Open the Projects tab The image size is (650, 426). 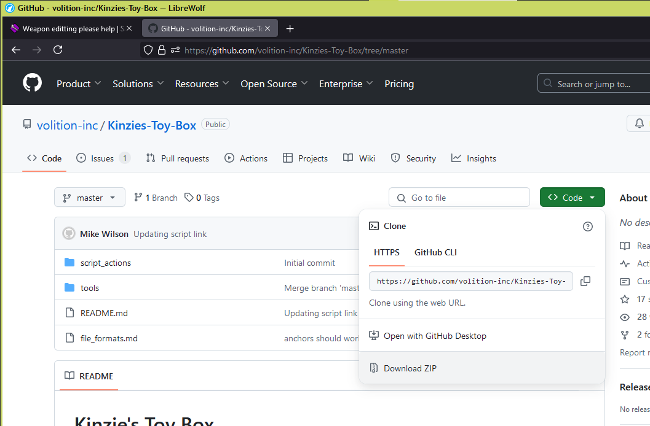point(305,158)
